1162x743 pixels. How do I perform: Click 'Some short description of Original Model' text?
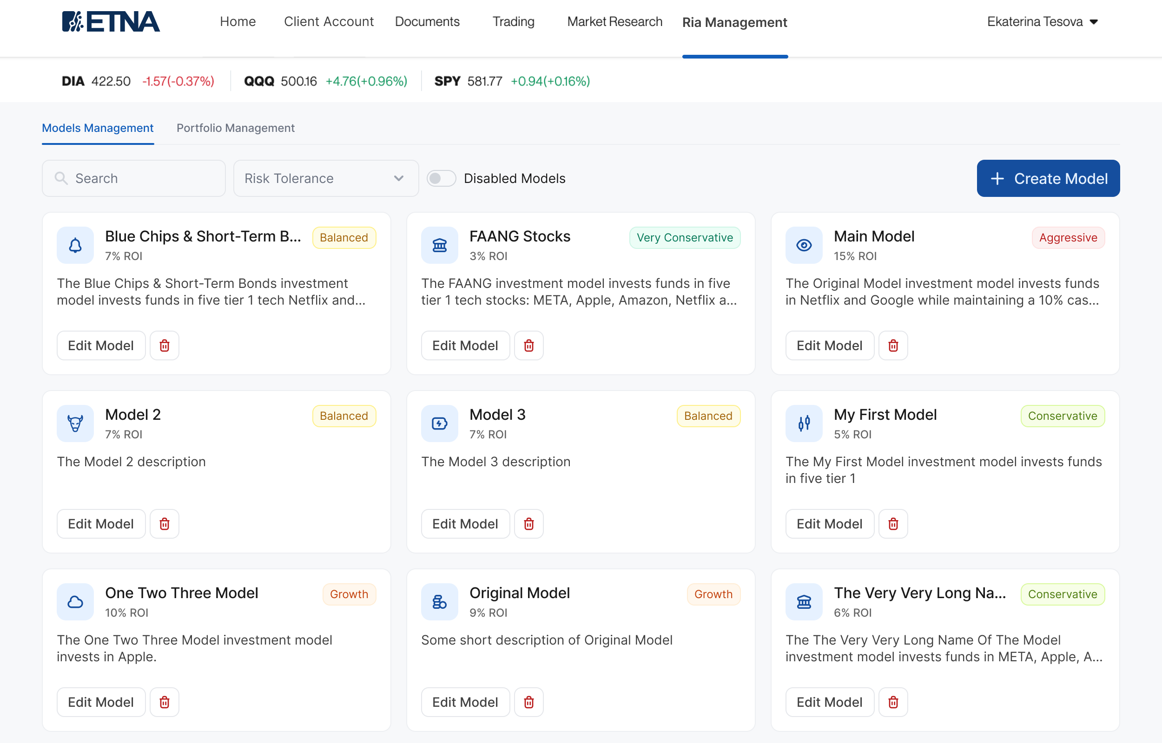tap(547, 640)
